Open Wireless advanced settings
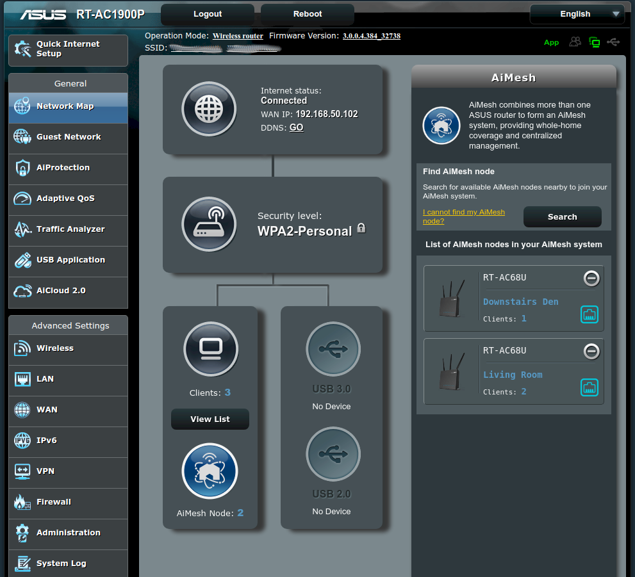Viewport: 635px width, 577px height. 68,350
